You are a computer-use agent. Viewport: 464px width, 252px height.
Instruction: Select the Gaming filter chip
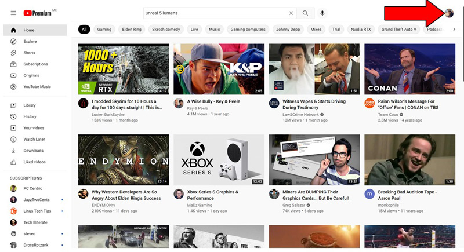104,29
